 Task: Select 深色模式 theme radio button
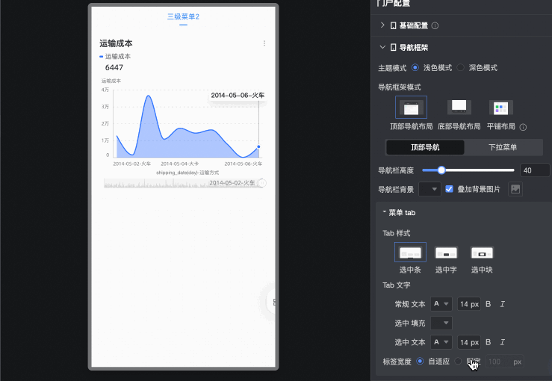pyautogui.click(x=460, y=67)
